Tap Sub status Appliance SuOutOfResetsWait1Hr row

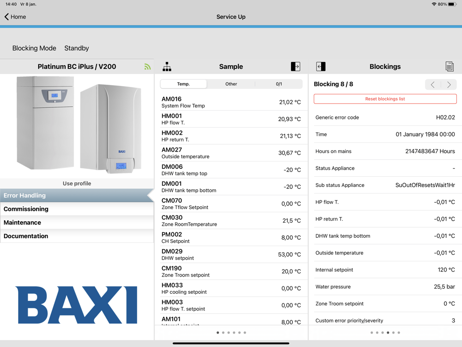(385, 185)
